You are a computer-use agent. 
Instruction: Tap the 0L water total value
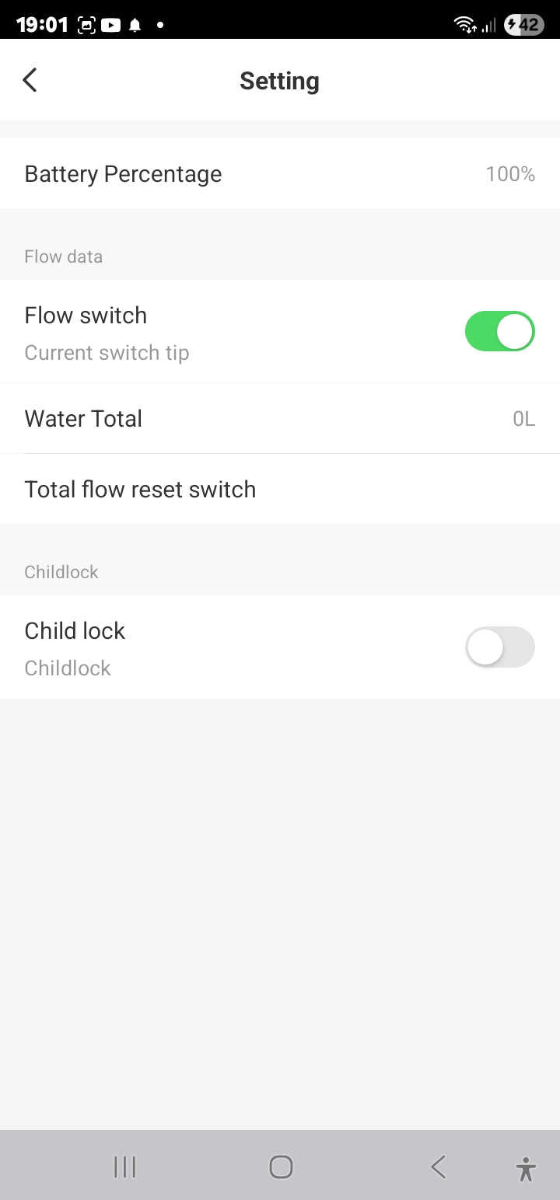[523, 419]
